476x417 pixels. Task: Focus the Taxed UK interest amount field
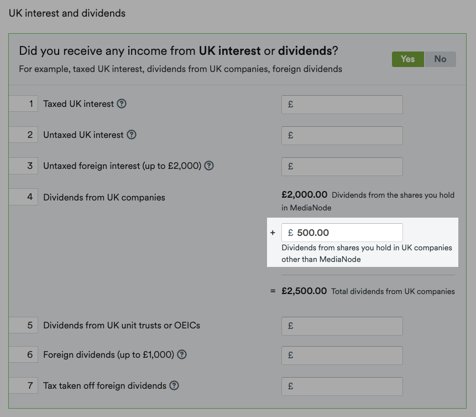point(342,105)
